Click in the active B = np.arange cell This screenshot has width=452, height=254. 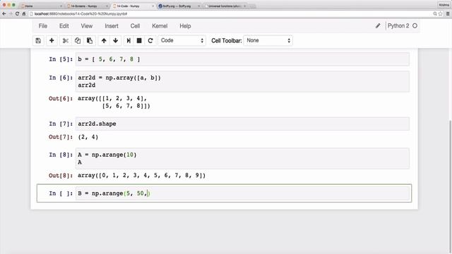point(242,193)
